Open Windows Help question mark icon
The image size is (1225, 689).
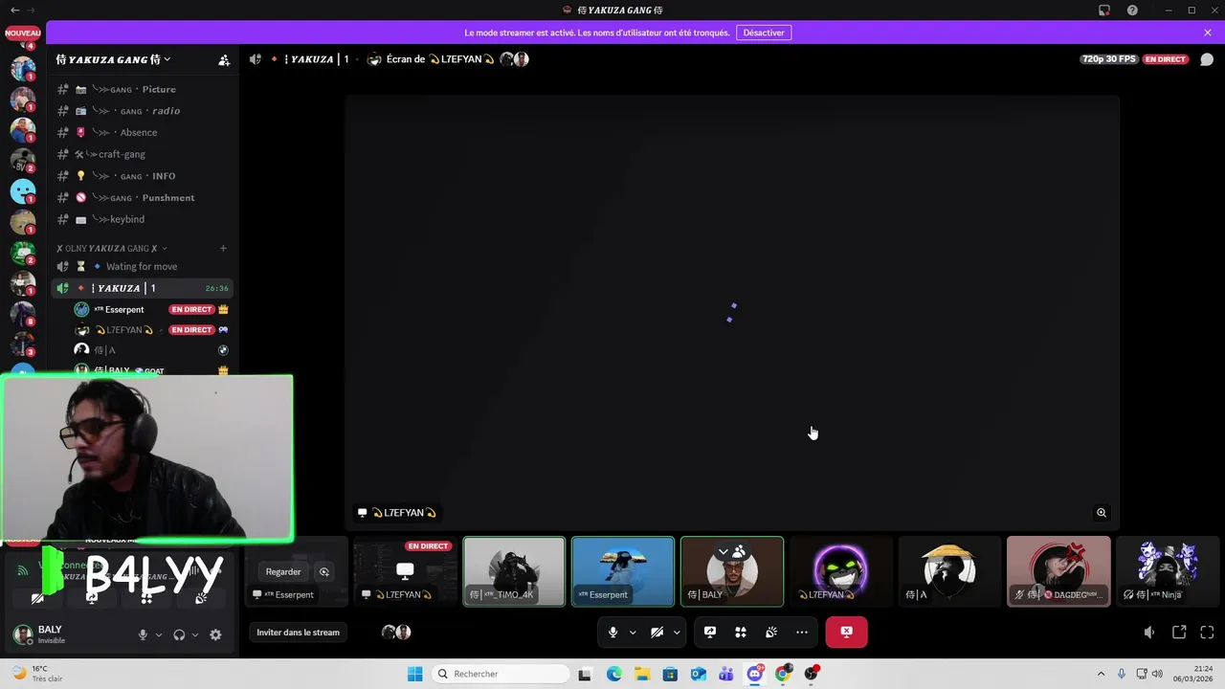[1132, 11]
